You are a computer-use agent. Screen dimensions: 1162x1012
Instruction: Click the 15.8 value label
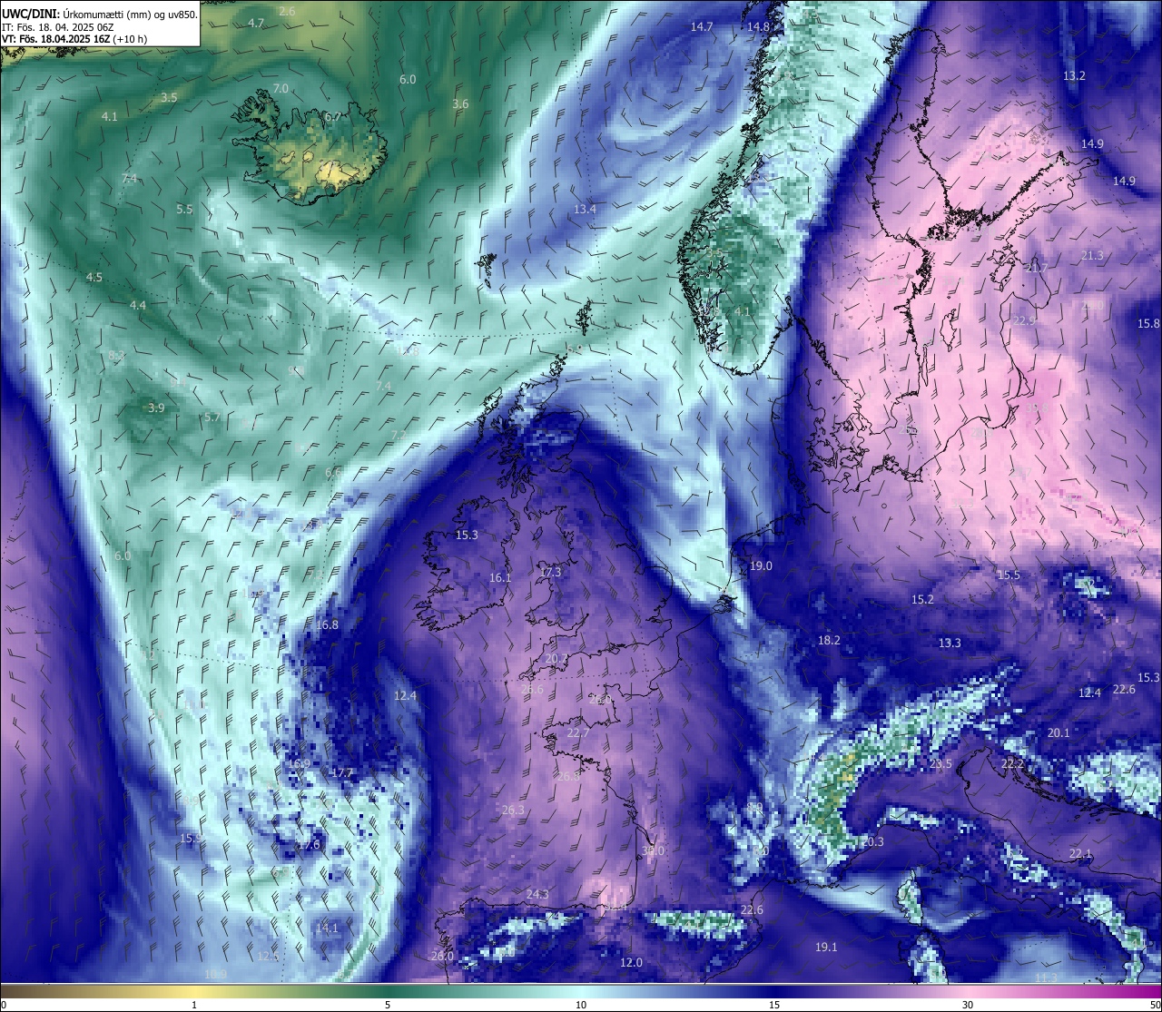[1148, 323]
